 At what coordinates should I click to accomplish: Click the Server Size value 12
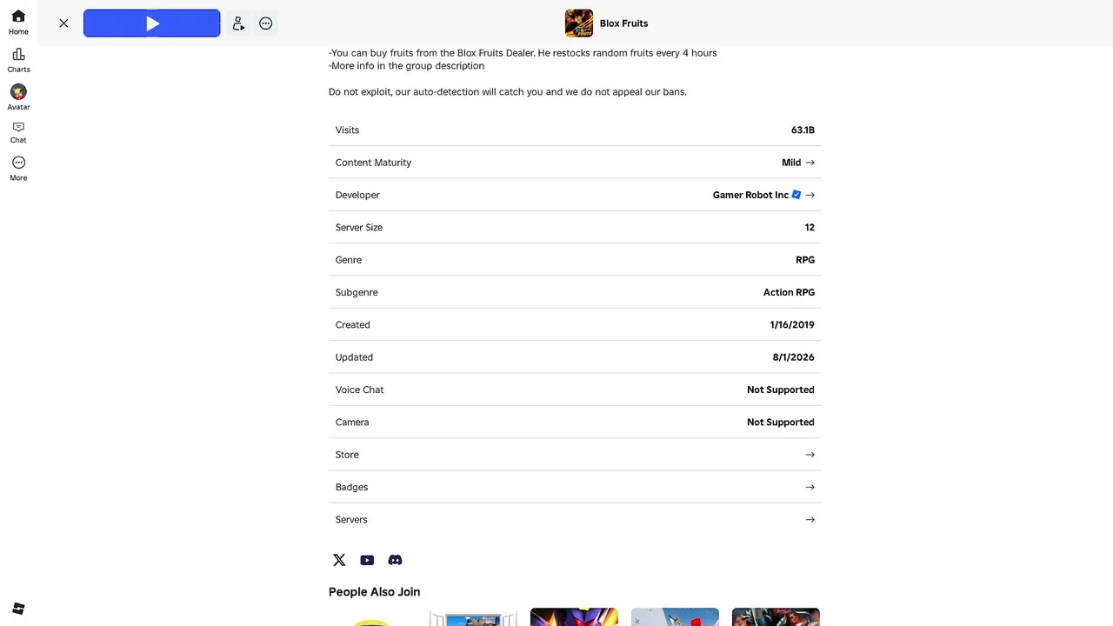click(810, 228)
